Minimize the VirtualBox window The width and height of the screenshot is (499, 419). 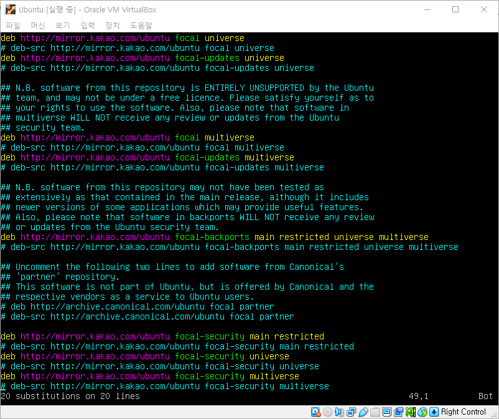tap(427, 9)
